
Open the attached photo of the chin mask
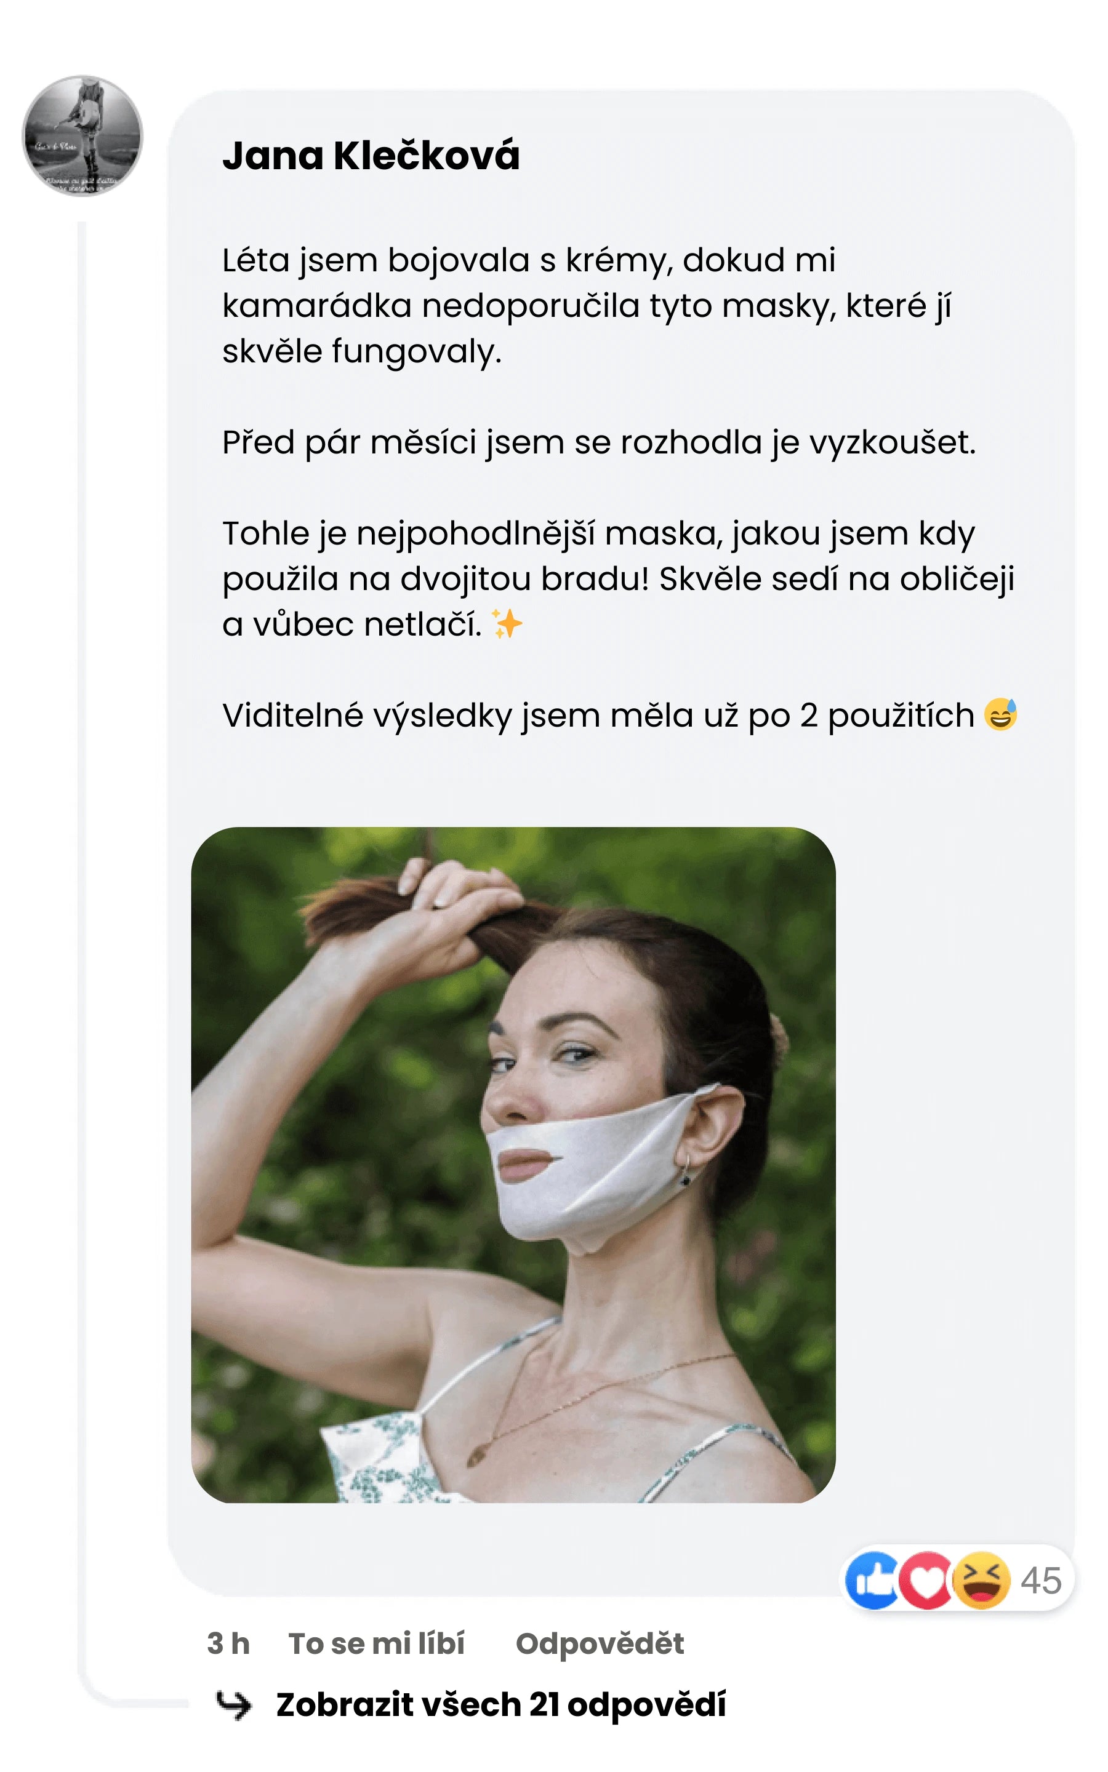pos(513,1165)
